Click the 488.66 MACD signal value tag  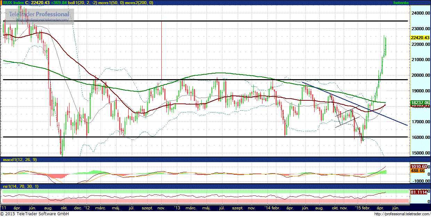418,171
